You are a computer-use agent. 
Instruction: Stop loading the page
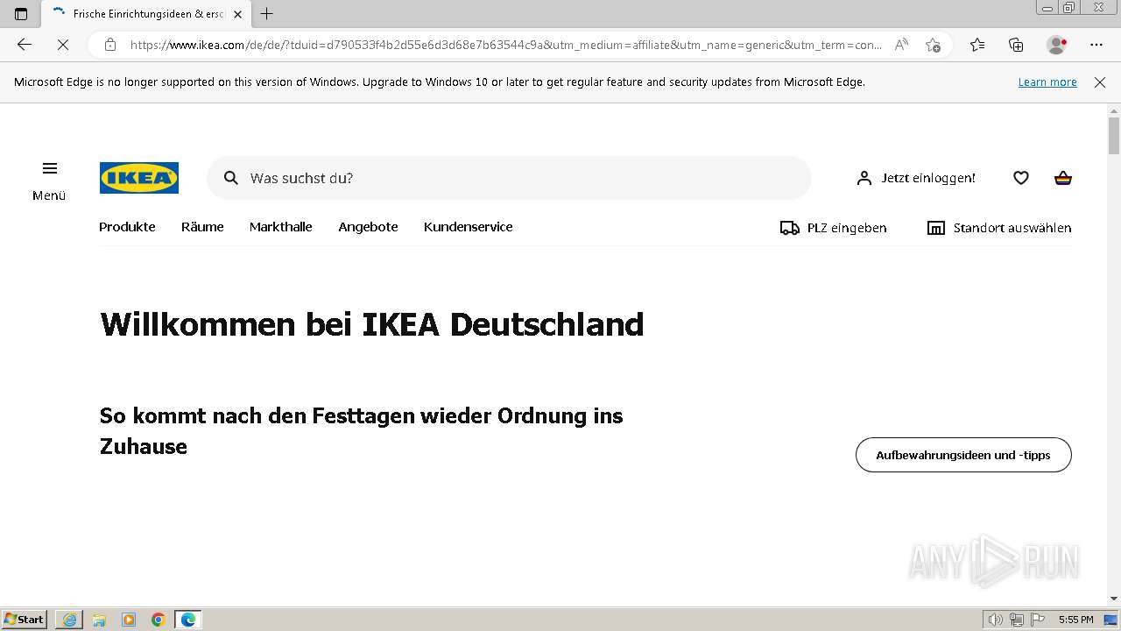click(63, 45)
